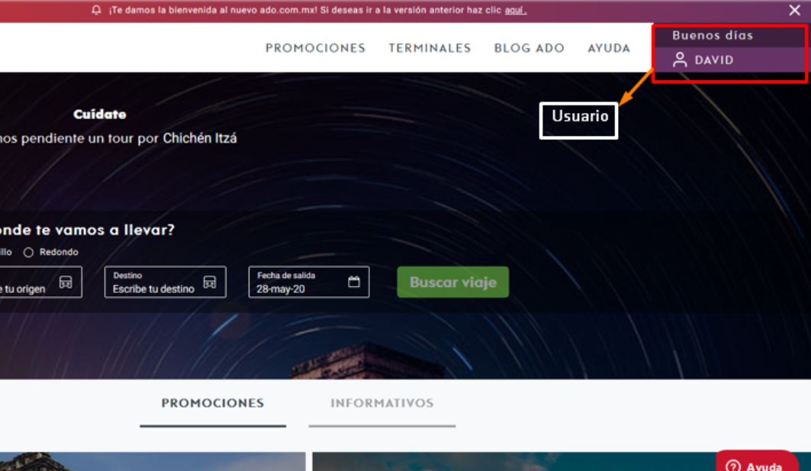Image resolution: width=811 pixels, height=471 pixels.
Task: Follow the "aquí" link in the banner
Action: pos(515,11)
